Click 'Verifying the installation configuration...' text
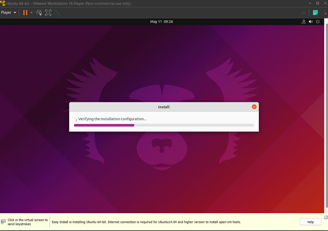The height and width of the screenshot is (231, 328). 112,119
